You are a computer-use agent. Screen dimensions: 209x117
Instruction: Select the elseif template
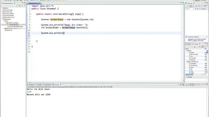[192, 73]
